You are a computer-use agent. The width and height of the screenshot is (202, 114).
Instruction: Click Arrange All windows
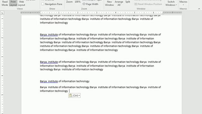pyautogui.click(x=119, y=3)
